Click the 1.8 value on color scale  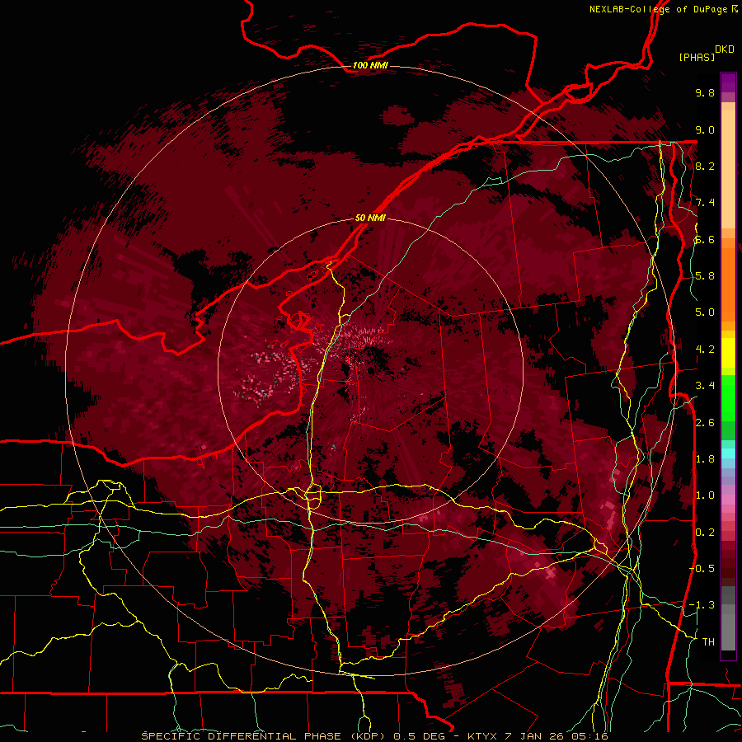[705, 459]
